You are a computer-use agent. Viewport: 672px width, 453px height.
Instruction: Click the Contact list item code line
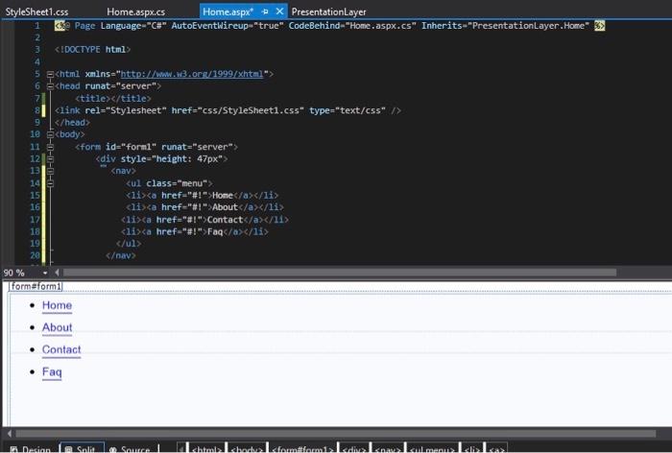204,220
